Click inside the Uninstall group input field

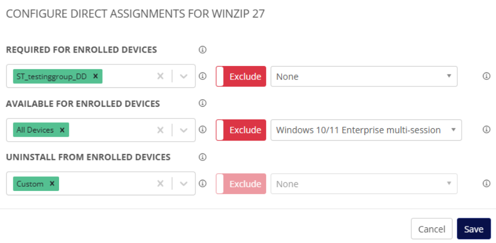tap(105, 183)
